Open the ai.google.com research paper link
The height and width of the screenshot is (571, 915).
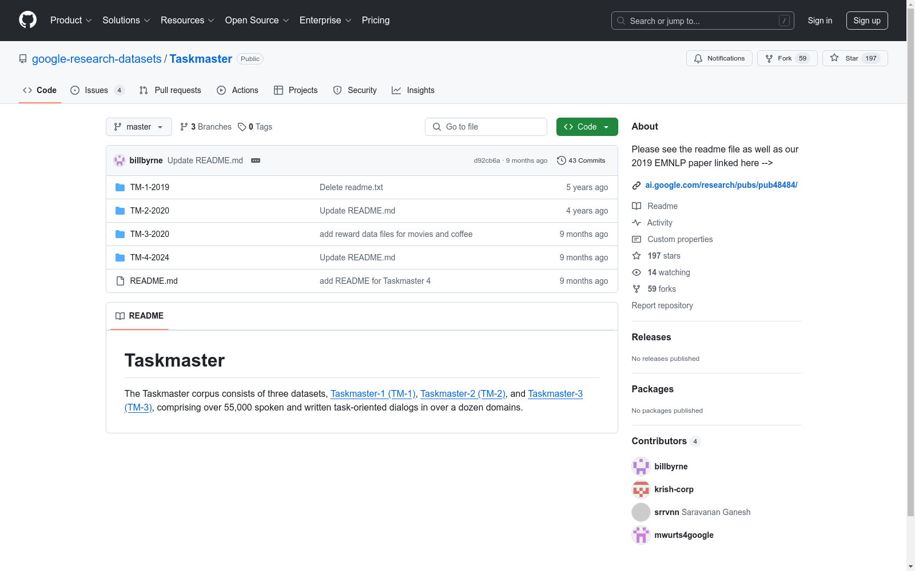721,185
